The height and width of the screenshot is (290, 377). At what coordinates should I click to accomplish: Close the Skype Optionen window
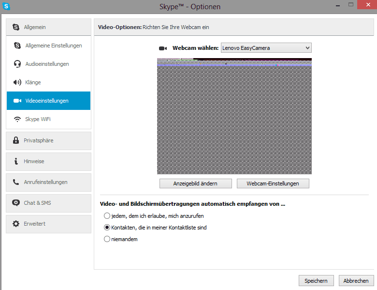point(368,4)
